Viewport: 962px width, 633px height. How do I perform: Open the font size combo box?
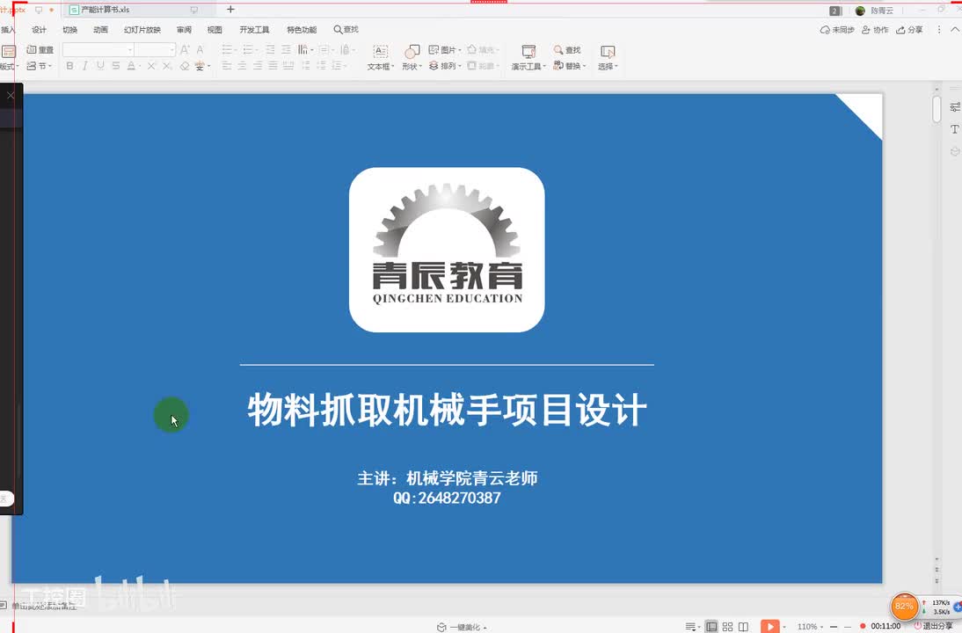point(156,50)
